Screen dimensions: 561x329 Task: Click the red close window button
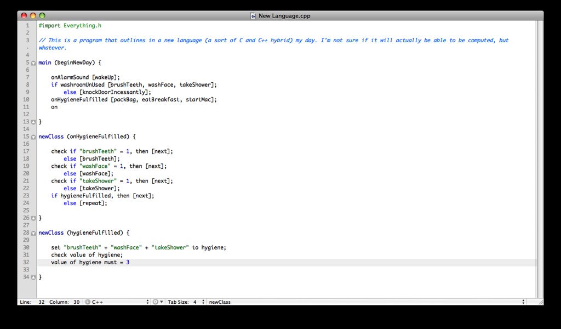tap(24, 15)
